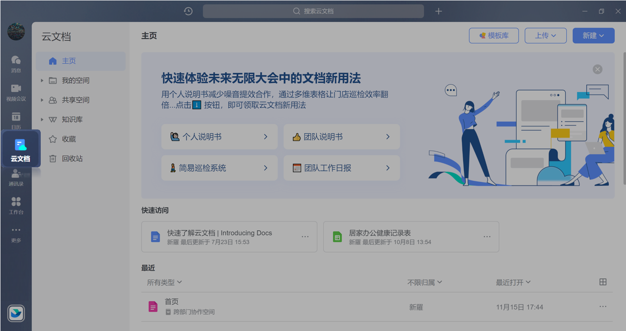Open the 最近打开 sort dropdown
This screenshot has width=626, height=331.
click(513, 282)
